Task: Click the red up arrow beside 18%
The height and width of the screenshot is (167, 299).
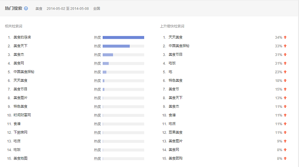Action: pyautogui.click(x=285, y=81)
